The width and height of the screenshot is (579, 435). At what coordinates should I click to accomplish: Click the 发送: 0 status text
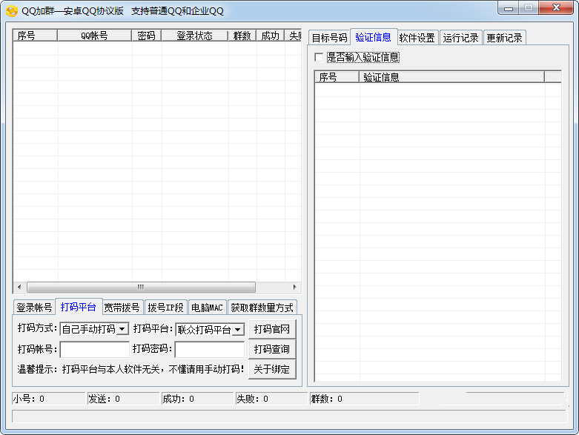point(104,399)
